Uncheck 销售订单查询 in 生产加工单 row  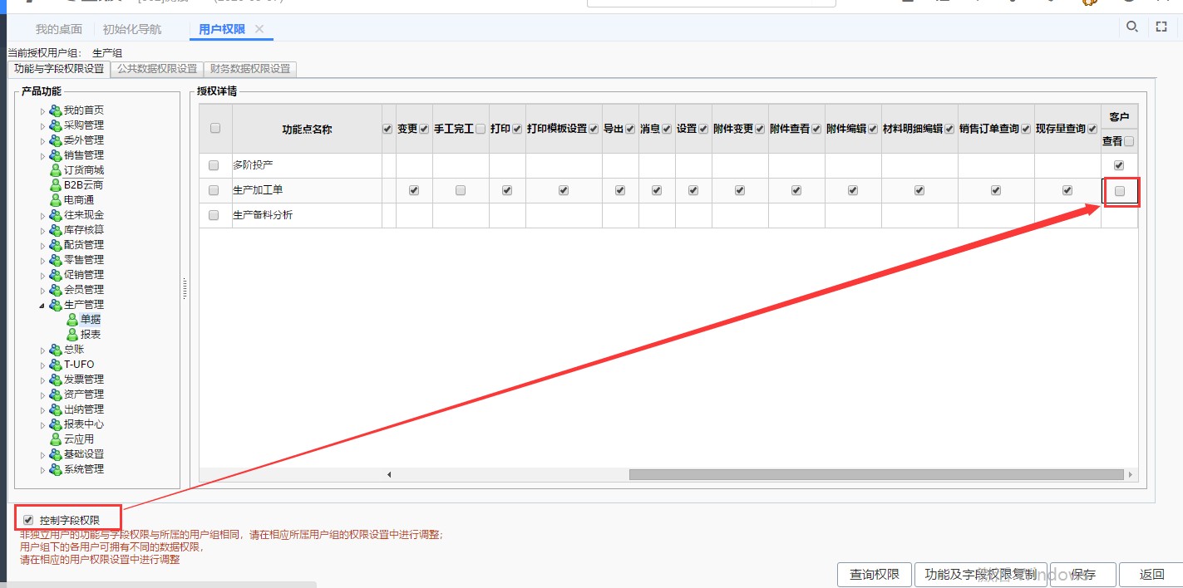pyautogui.click(x=996, y=190)
